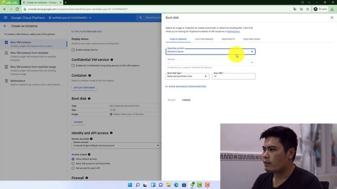Select Set access for each API radio
Image resolution: width=337 pixels, height=189 pixels.
point(73,168)
